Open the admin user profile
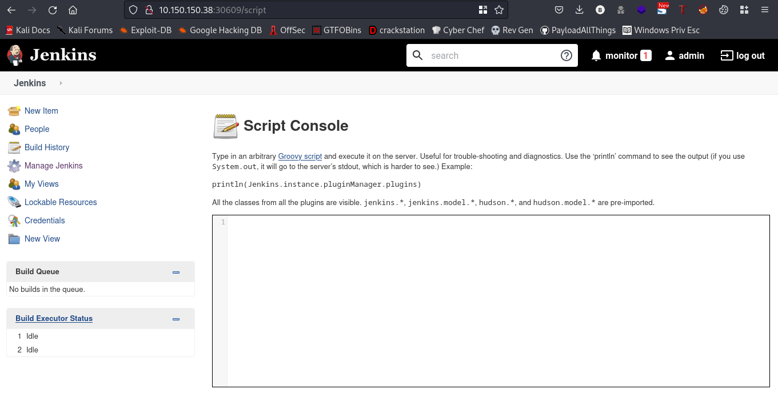778x393 pixels. tap(684, 55)
